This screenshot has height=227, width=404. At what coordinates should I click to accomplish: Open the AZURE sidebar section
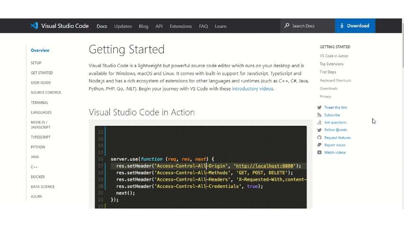point(36,196)
